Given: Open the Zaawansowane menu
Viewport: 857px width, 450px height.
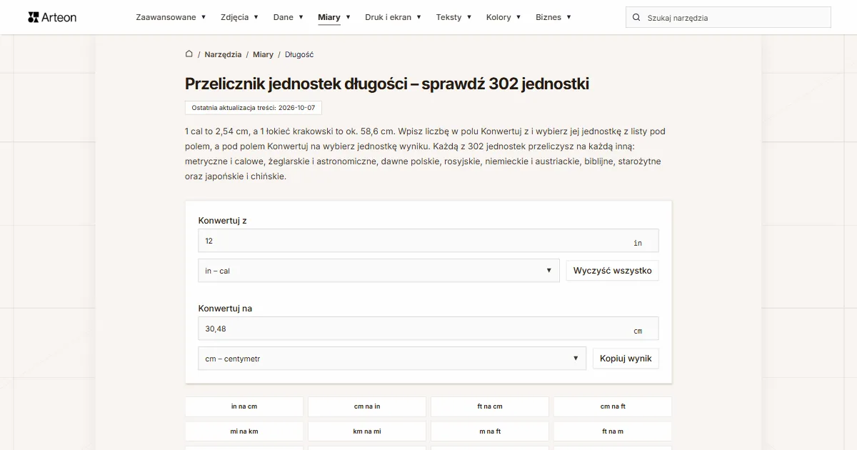Looking at the screenshot, I should coord(171,17).
